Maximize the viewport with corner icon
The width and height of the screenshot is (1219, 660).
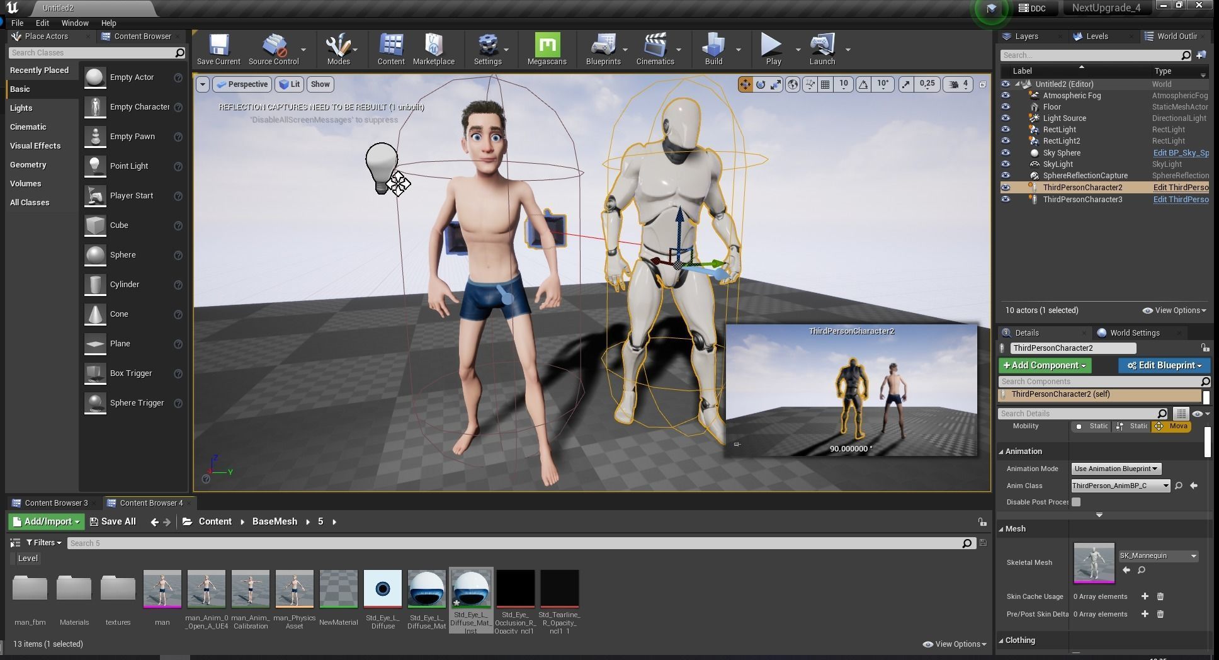pyautogui.click(x=982, y=84)
